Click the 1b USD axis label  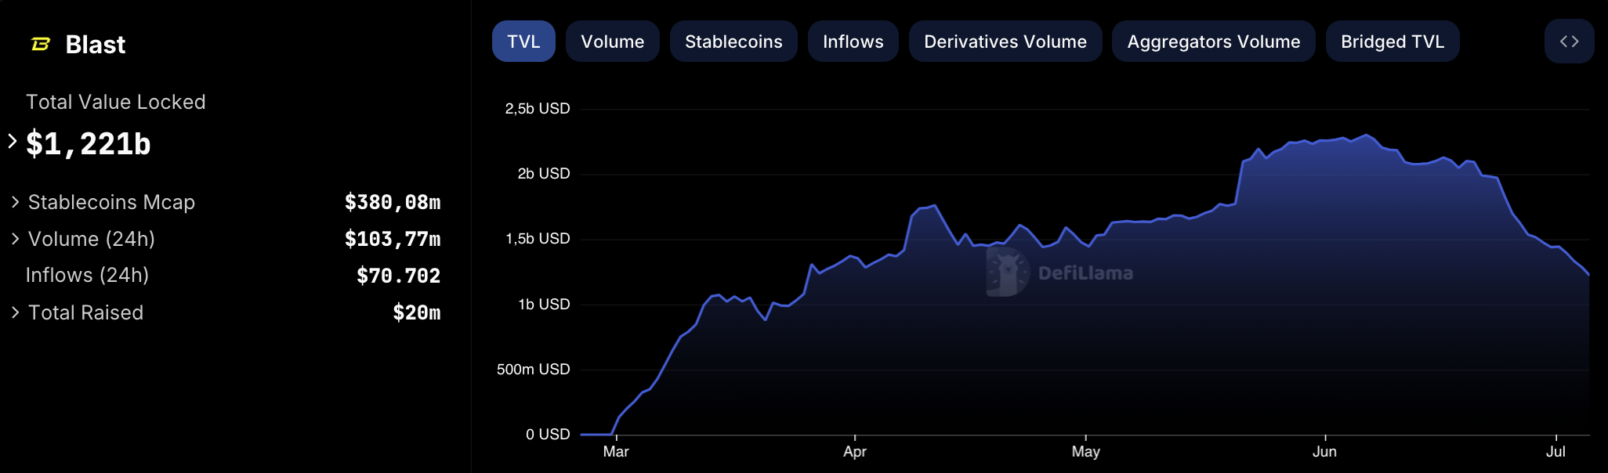click(544, 305)
